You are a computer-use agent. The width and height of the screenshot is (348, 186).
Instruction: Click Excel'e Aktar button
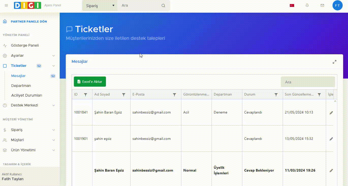[90, 82]
